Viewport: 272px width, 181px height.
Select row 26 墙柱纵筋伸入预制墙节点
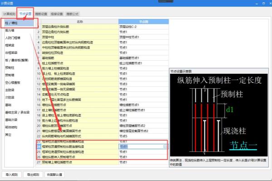pyautogui.click(x=80, y=157)
